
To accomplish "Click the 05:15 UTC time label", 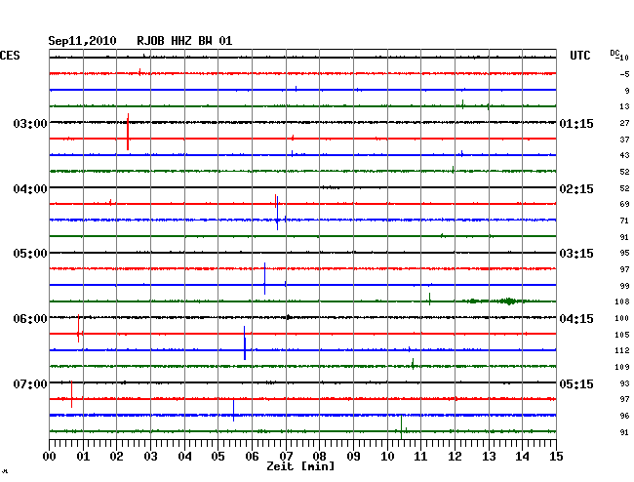I will point(576,383).
